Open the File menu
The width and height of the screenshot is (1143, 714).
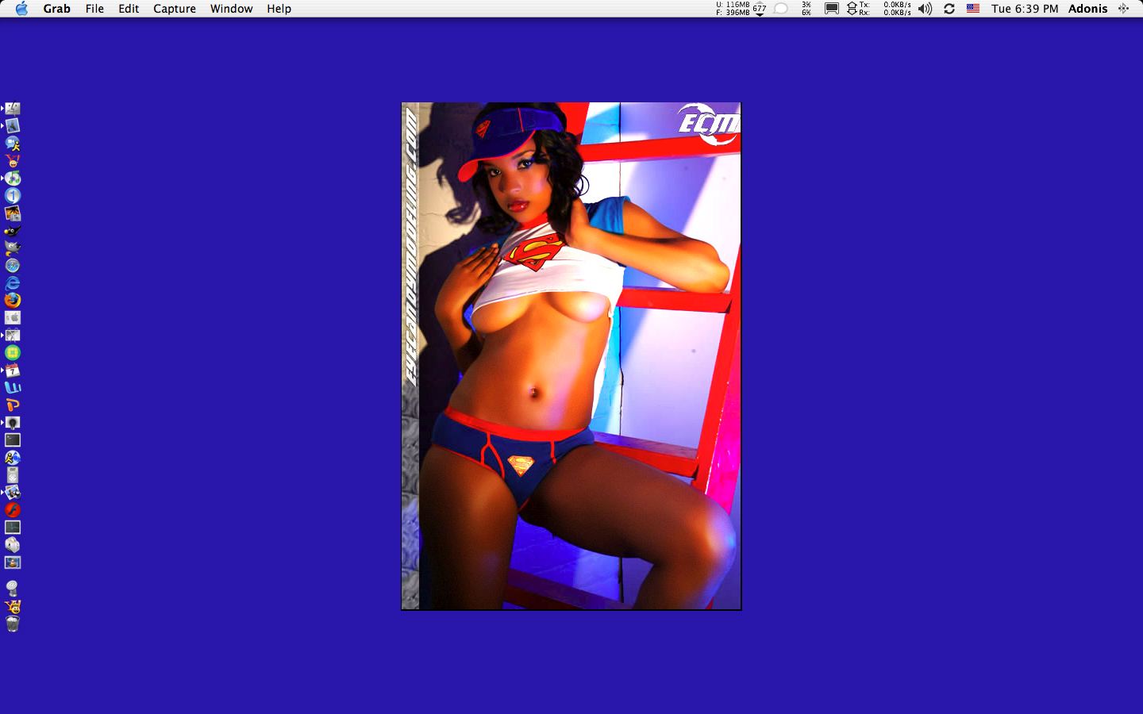pyautogui.click(x=94, y=9)
